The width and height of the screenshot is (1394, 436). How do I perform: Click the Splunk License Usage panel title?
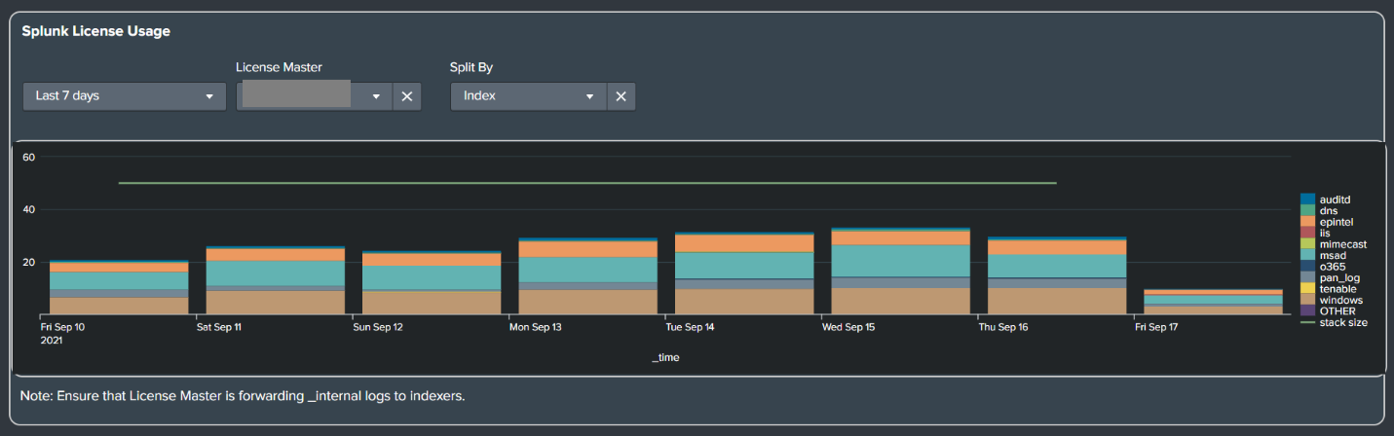point(96,31)
